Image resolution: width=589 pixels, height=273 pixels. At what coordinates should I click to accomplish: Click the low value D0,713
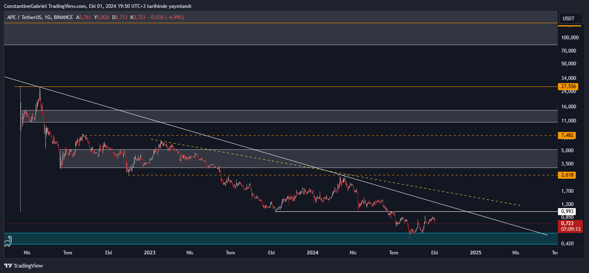coord(121,17)
